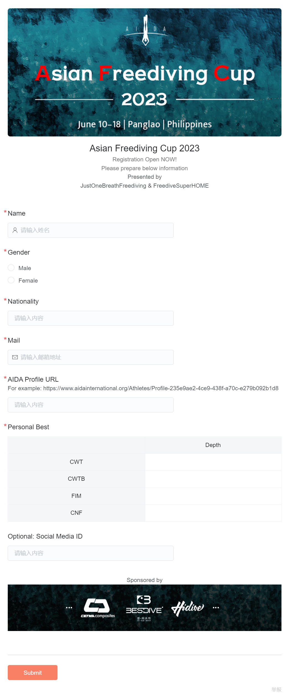Click the Hidive sponsor logo
The width and height of the screenshot is (287, 693).
[187, 608]
